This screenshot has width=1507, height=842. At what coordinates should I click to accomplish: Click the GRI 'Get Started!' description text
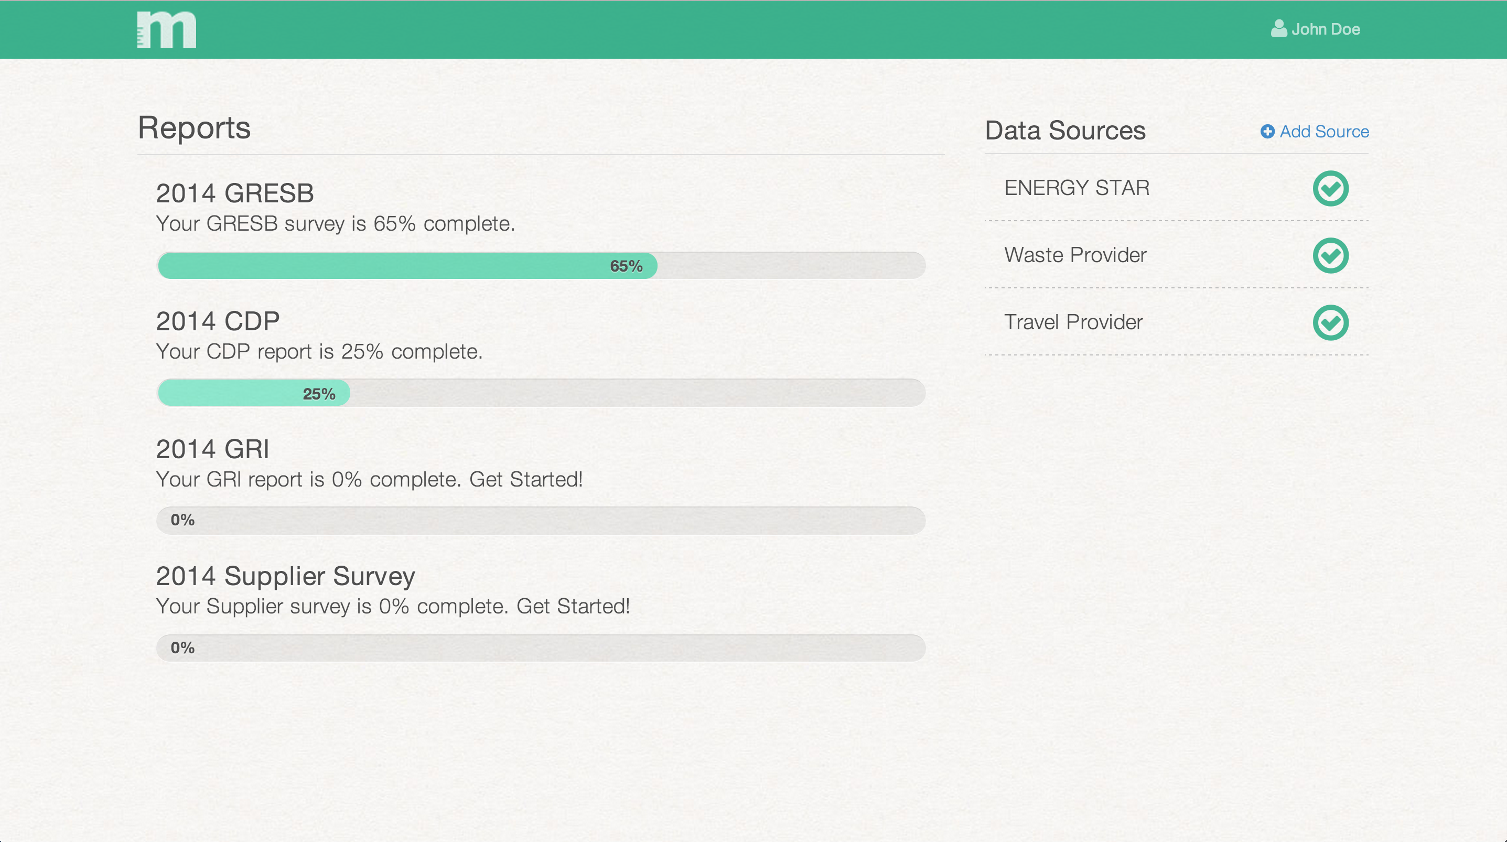[369, 480]
